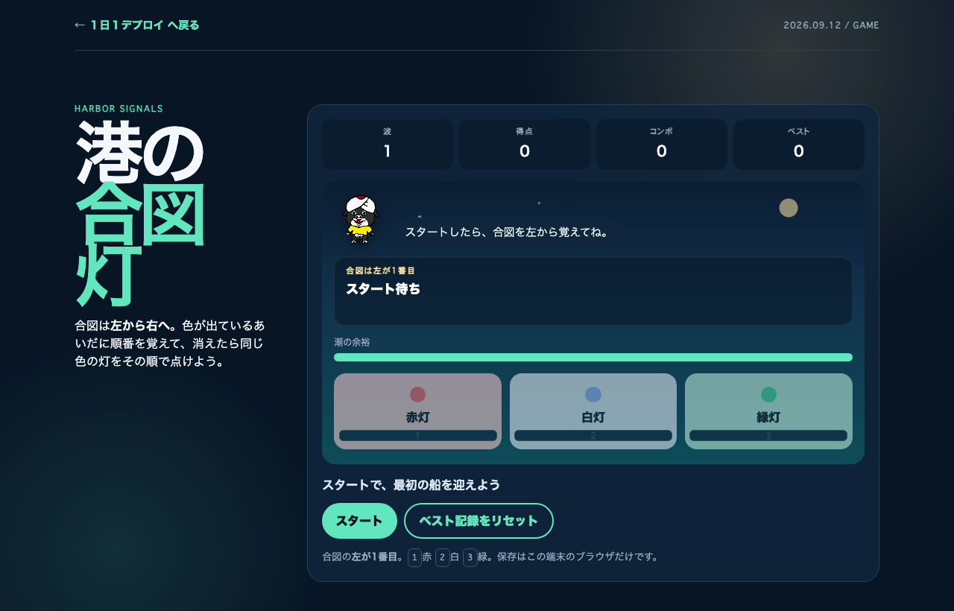The height and width of the screenshot is (611, 954).
Task: Click the ベスト best score card
Action: (x=799, y=145)
